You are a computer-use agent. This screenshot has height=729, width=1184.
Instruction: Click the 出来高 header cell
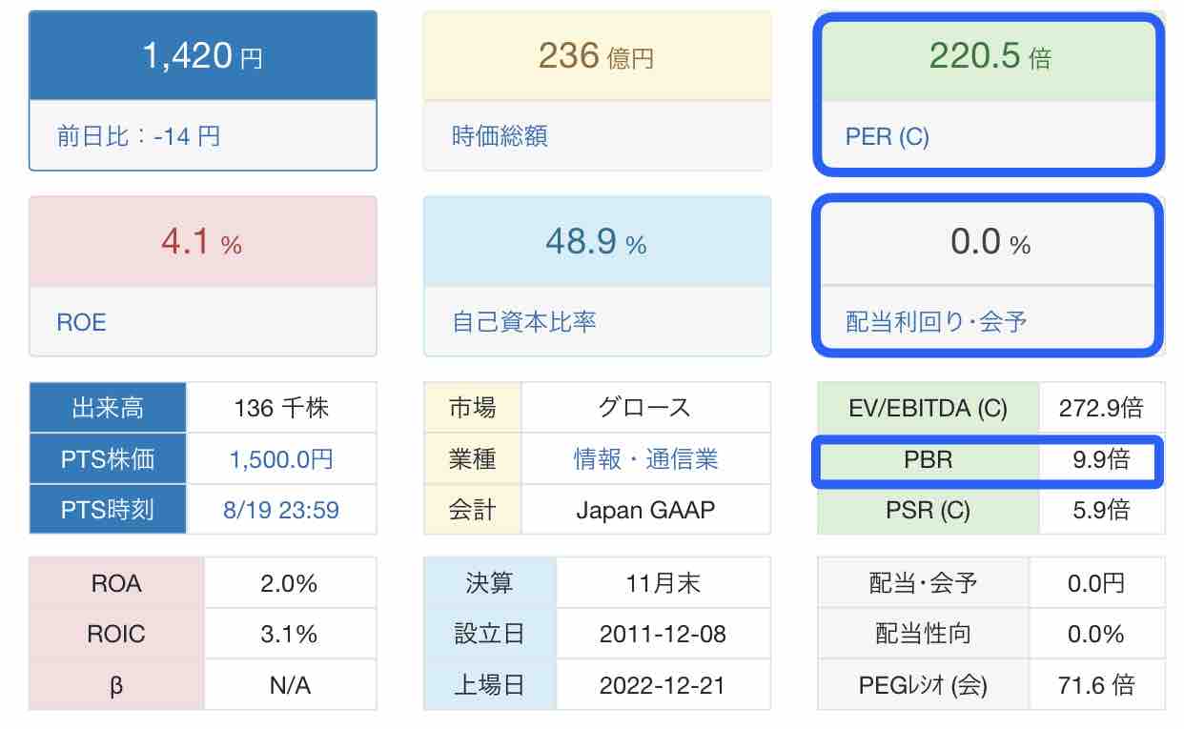click(108, 408)
